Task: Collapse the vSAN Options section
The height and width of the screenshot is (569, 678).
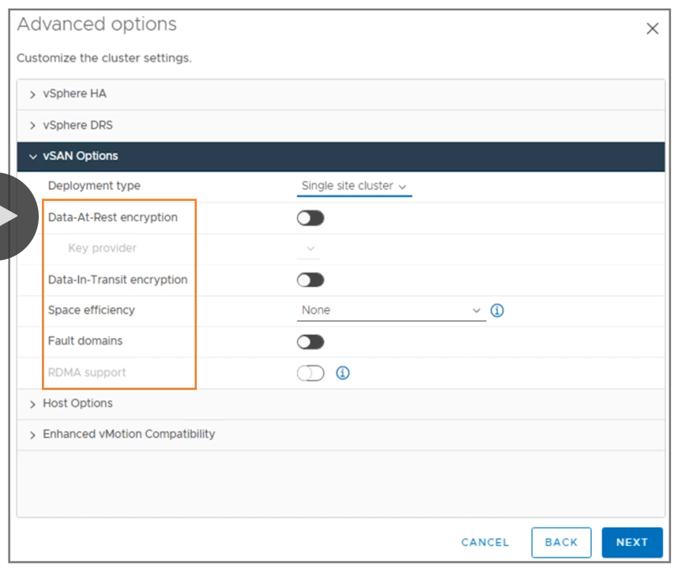Action: click(80, 156)
